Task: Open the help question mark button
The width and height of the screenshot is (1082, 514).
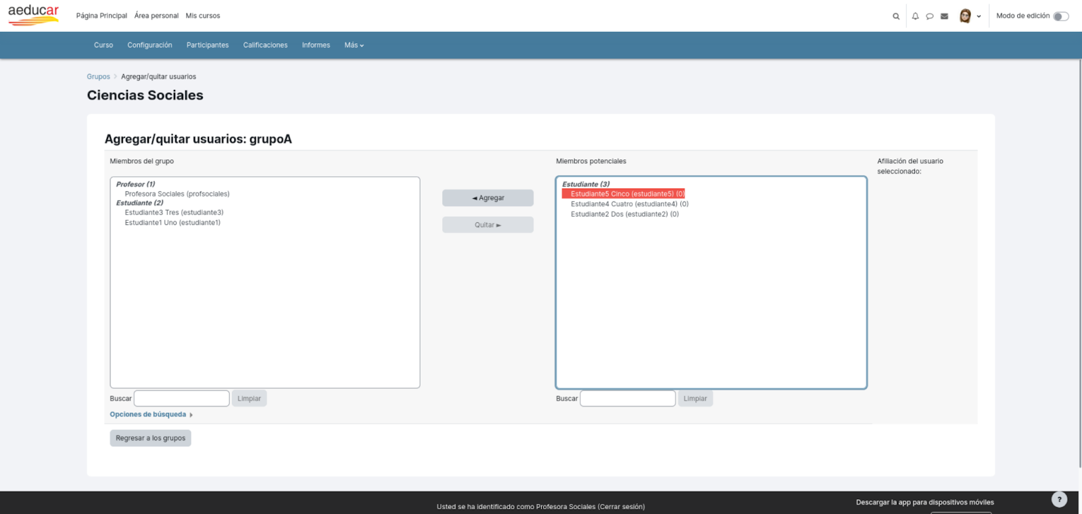Action: coord(1059,499)
